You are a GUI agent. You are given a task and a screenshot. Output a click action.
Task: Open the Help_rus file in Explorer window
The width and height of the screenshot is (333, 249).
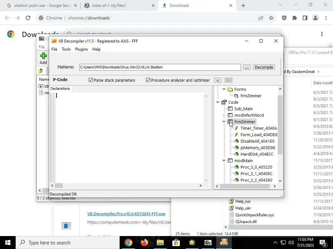[x=243, y=201]
